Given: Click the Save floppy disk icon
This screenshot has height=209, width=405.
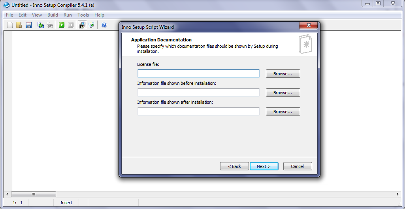Looking at the screenshot, I should tap(28, 25).
